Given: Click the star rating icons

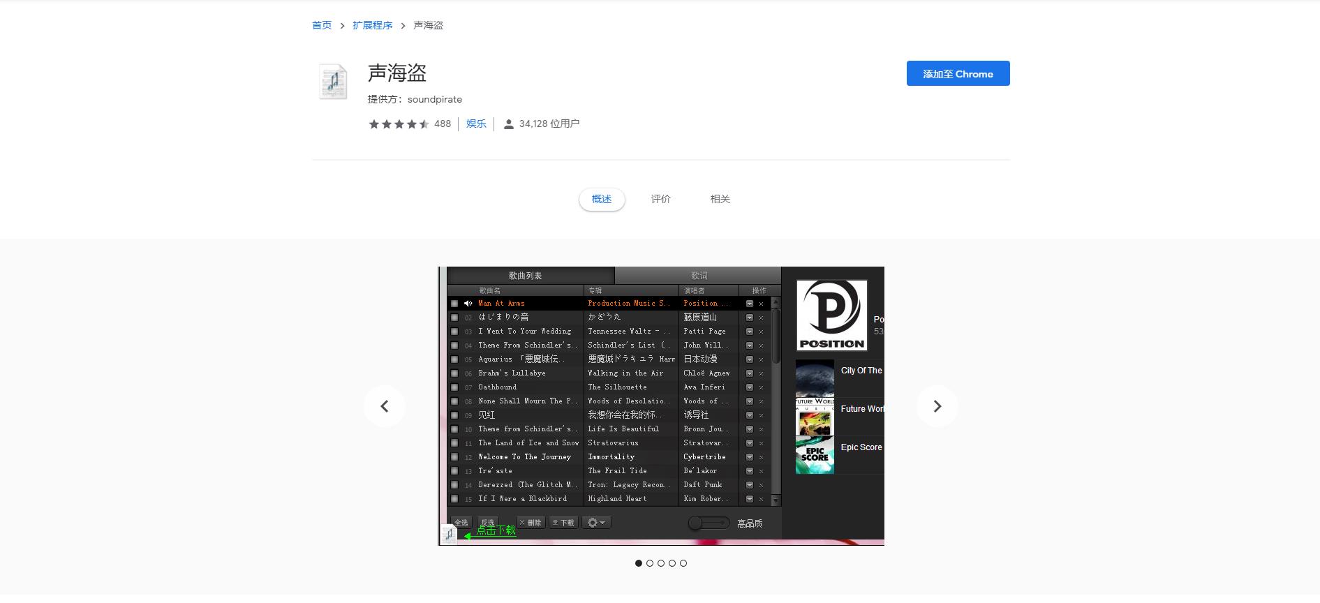Looking at the screenshot, I should (399, 124).
